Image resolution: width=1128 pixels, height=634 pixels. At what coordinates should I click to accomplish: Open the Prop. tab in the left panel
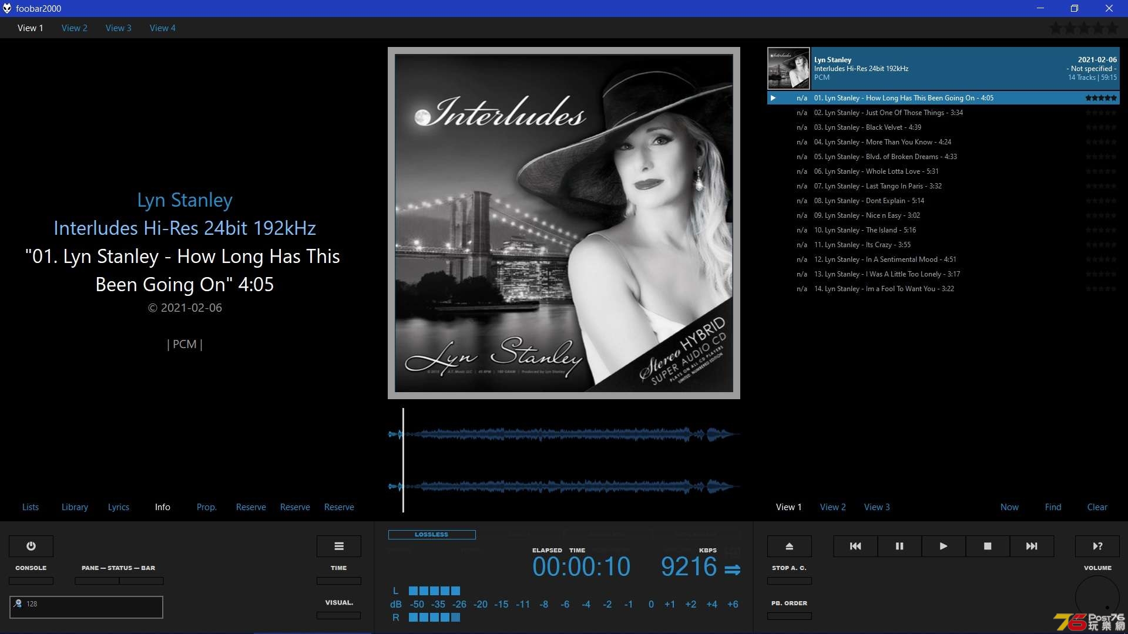click(x=207, y=507)
